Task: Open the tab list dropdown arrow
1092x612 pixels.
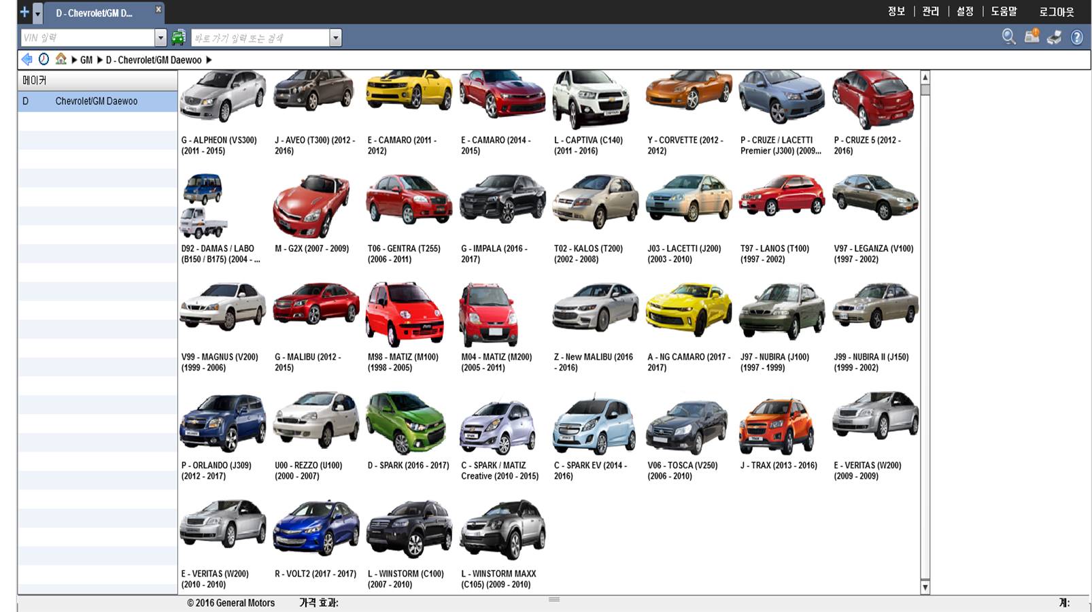Action: coord(38,13)
